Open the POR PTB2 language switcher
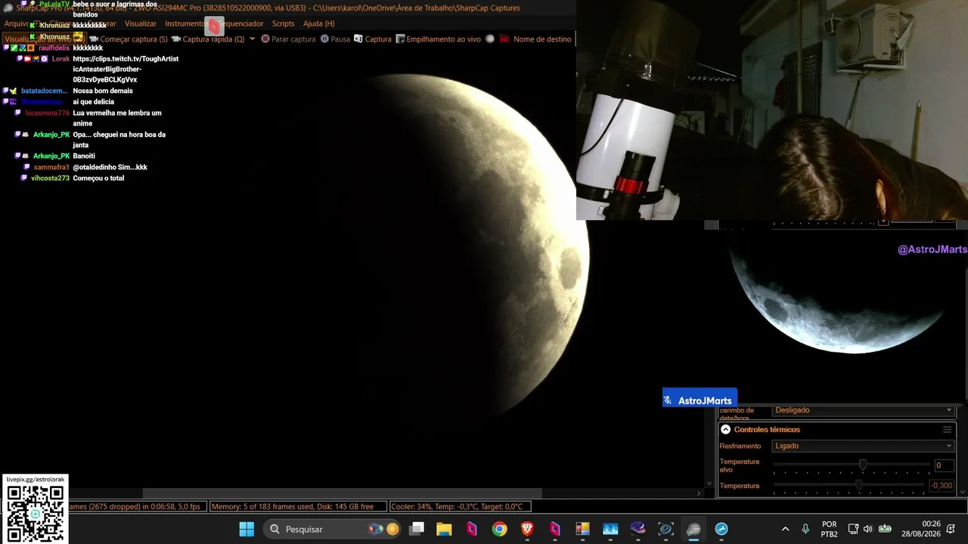Screen dimensions: 968x544 830,529
